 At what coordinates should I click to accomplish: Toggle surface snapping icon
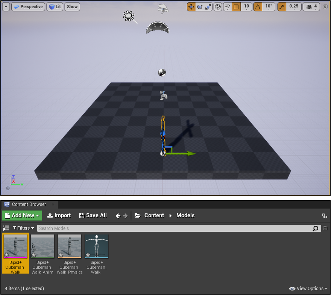pyautogui.click(x=228, y=7)
